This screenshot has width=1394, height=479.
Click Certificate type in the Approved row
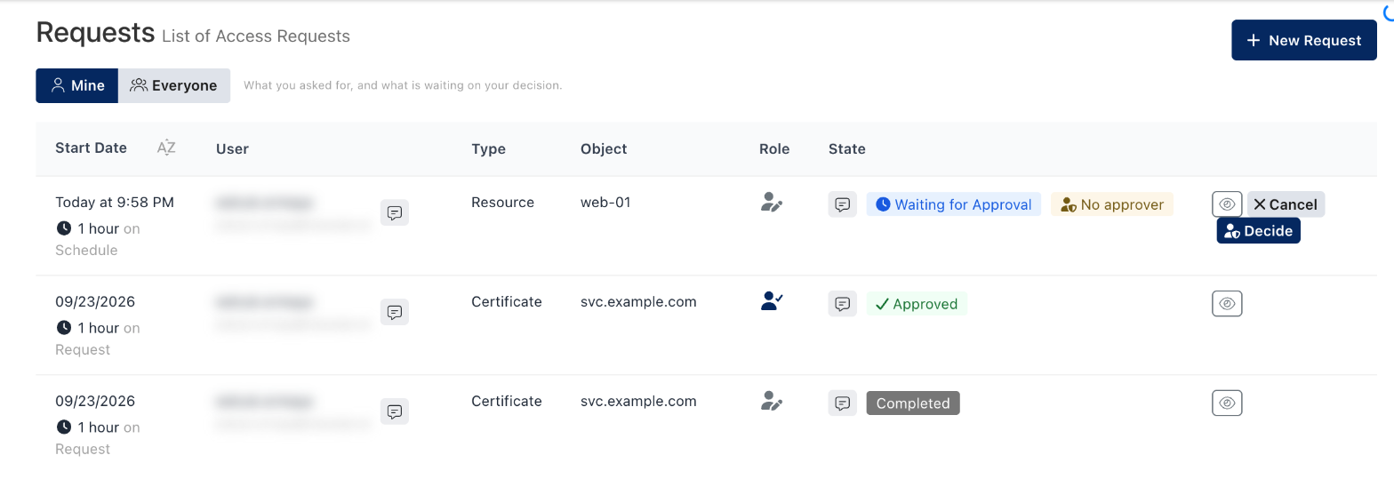tap(507, 301)
